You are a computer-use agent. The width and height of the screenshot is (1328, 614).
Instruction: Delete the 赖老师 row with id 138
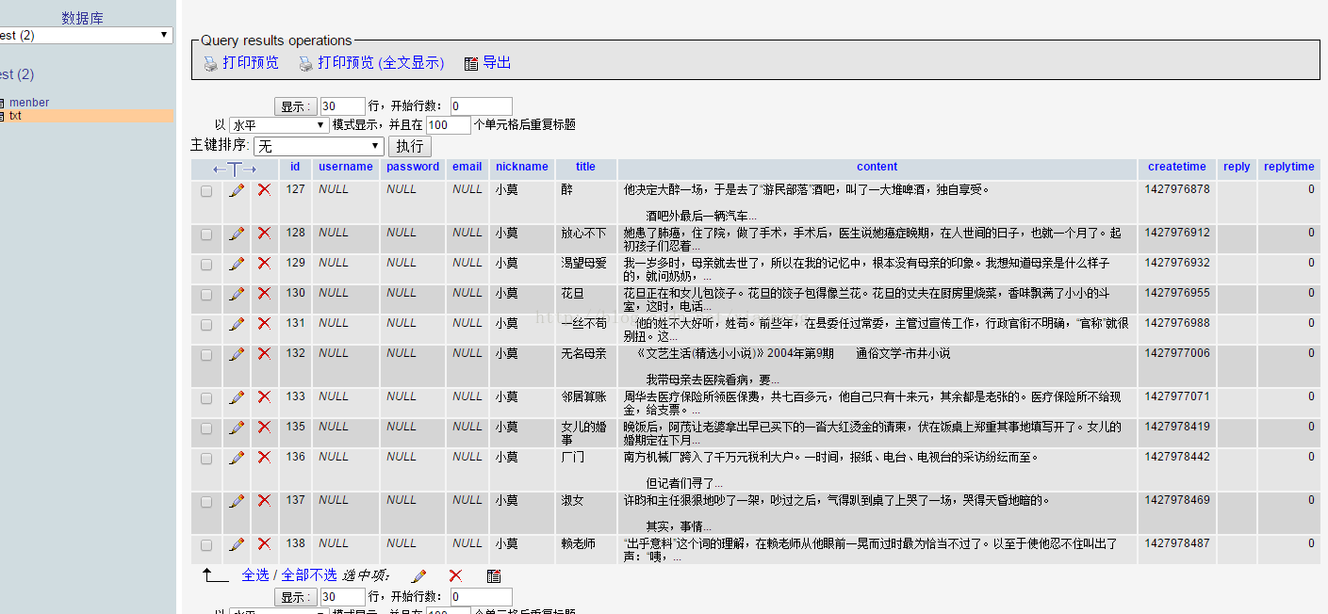(x=264, y=543)
